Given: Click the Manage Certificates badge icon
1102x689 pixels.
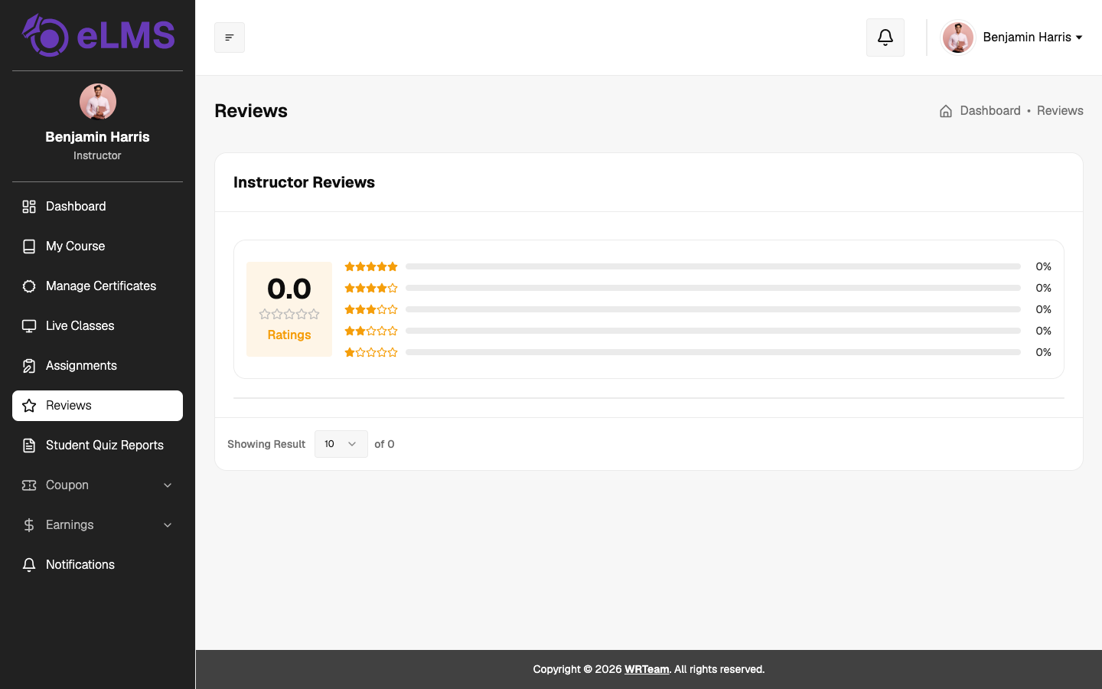Looking at the screenshot, I should pyautogui.click(x=29, y=286).
